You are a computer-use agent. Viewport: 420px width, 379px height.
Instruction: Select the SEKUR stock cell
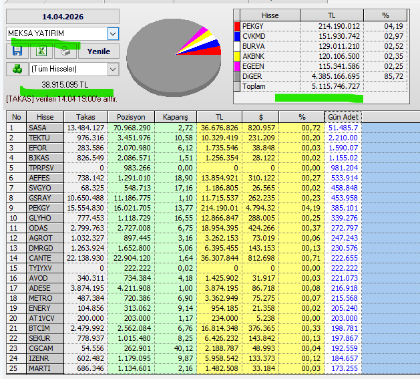tap(45, 338)
